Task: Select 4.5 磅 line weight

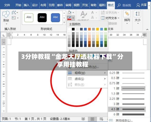Action: 127,109
